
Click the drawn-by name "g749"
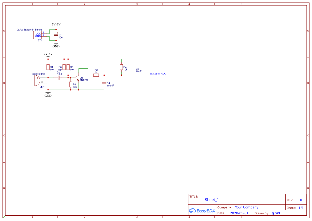(276, 213)
